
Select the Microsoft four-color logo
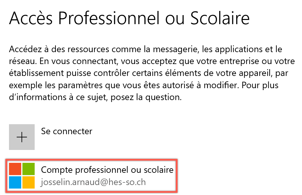(22, 175)
